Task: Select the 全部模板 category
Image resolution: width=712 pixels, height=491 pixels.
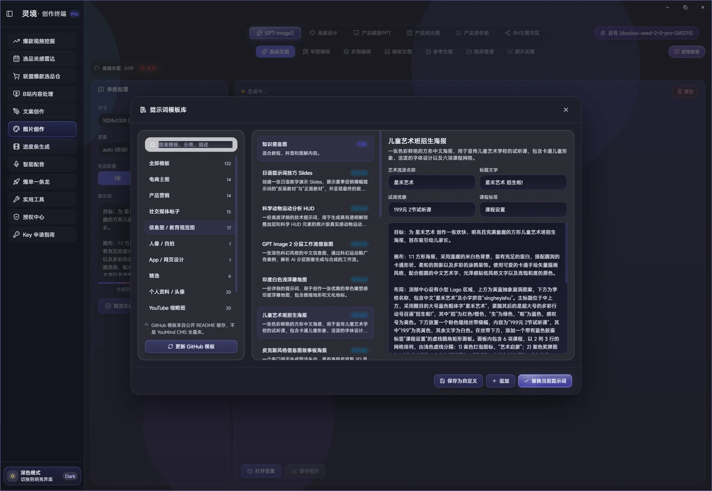Action: (190, 163)
